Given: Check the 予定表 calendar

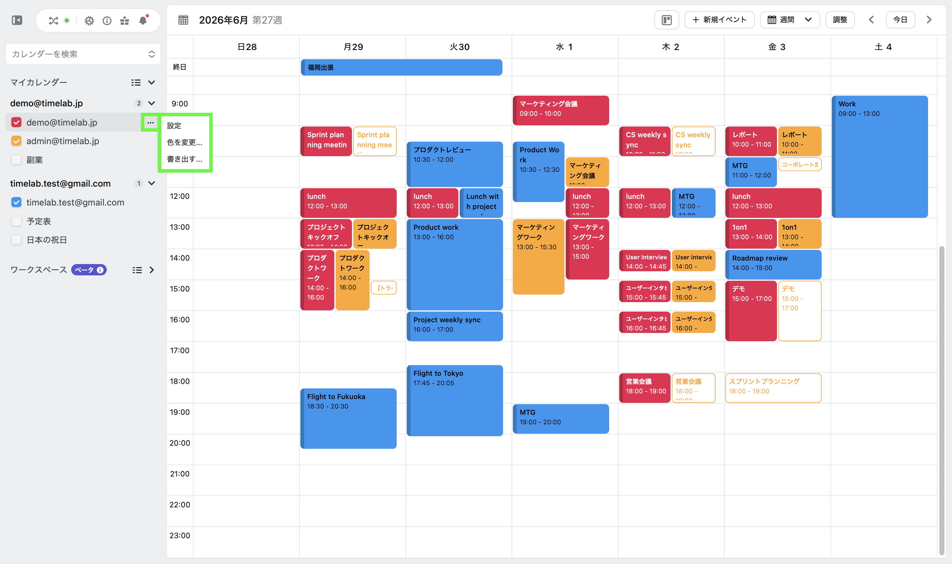Looking at the screenshot, I should point(16,221).
